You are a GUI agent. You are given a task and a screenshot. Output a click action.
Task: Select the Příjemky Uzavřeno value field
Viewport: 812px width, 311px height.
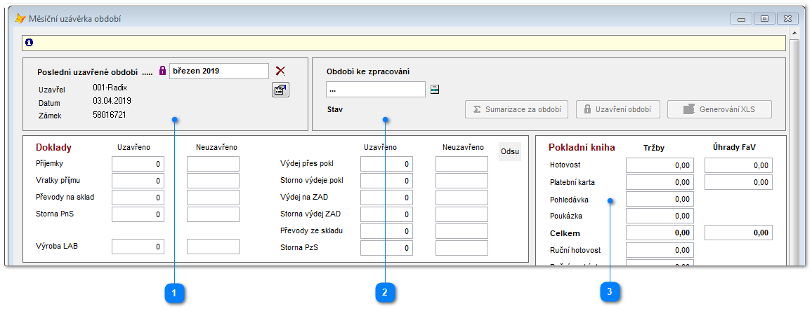tap(138, 164)
